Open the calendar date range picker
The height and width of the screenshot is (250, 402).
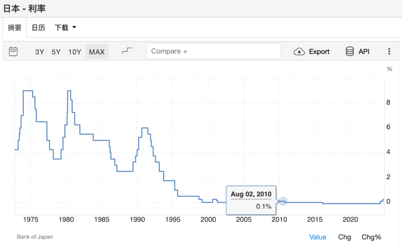[x=13, y=51]
